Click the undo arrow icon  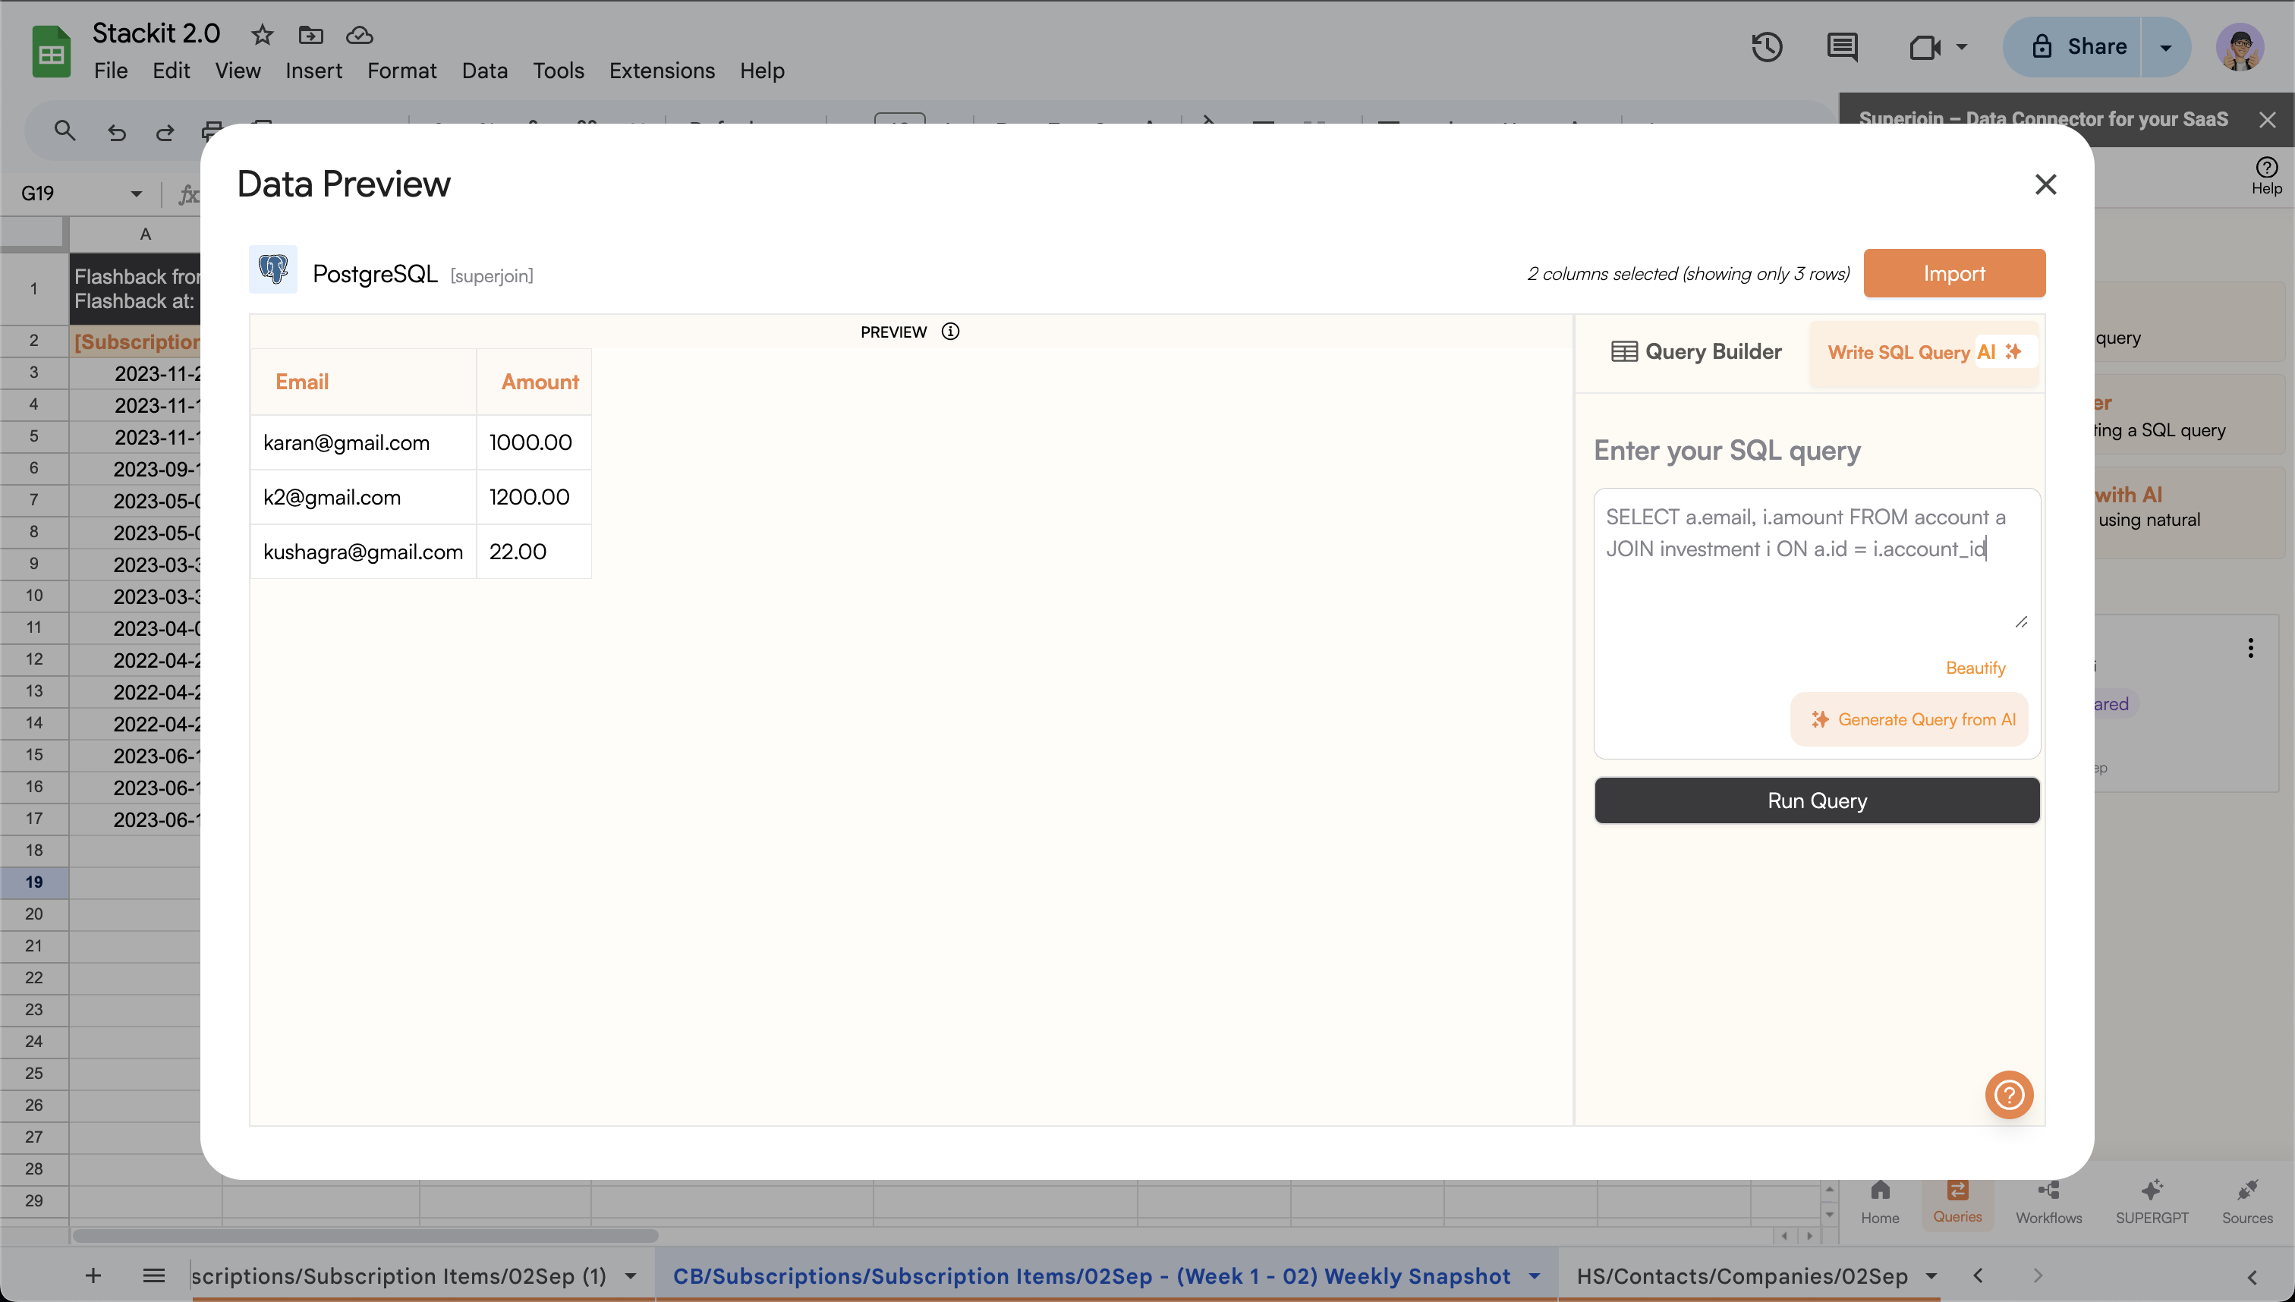tap(116, 132)
